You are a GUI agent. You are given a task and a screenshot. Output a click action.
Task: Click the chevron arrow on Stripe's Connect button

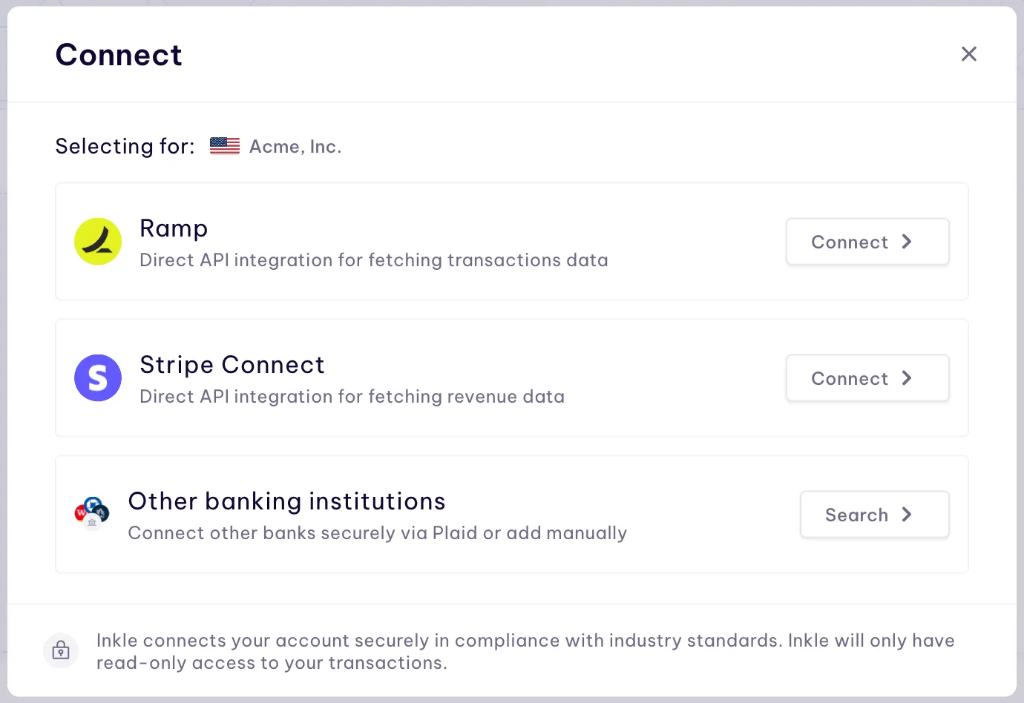pos(907,378)
